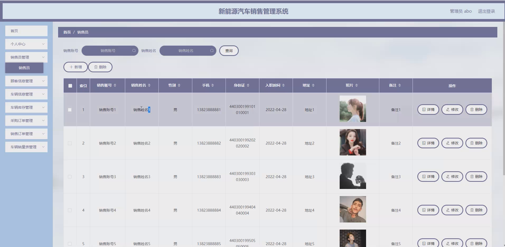Sort by 性别 column arrows

coord(179,85)
